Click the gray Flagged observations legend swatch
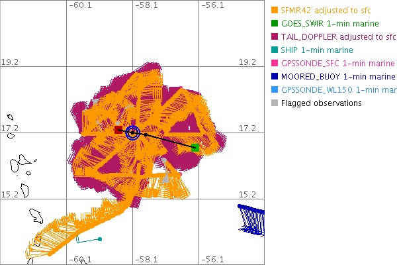397x265 pixels. 274,103
